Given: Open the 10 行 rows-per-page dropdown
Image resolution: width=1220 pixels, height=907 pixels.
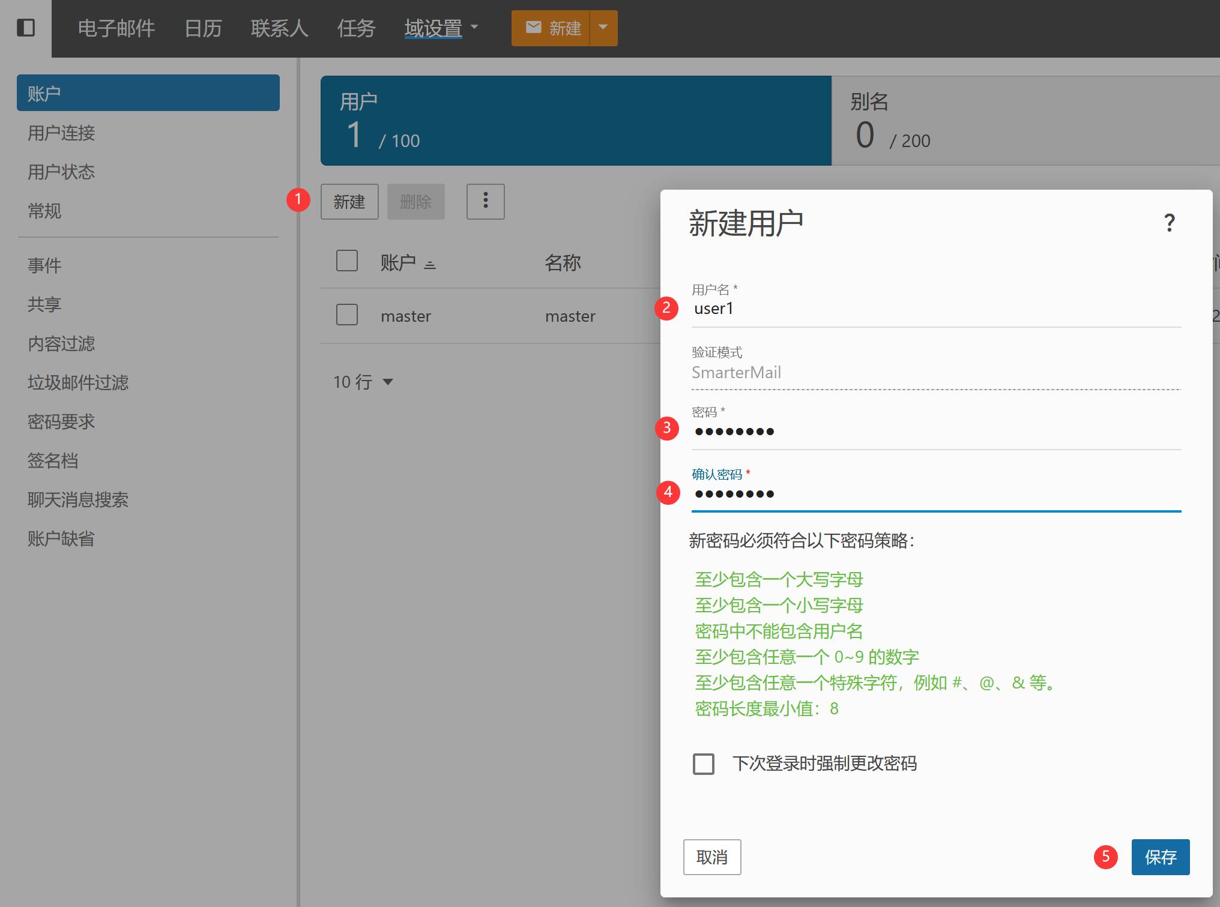Looking at the screenshot, I should 363,382.
